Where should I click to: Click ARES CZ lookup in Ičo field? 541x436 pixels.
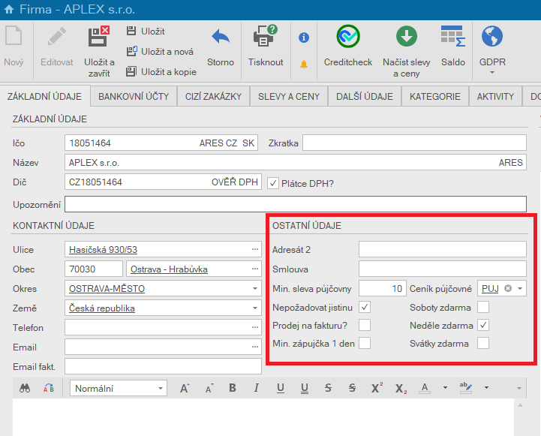point(218,143)
